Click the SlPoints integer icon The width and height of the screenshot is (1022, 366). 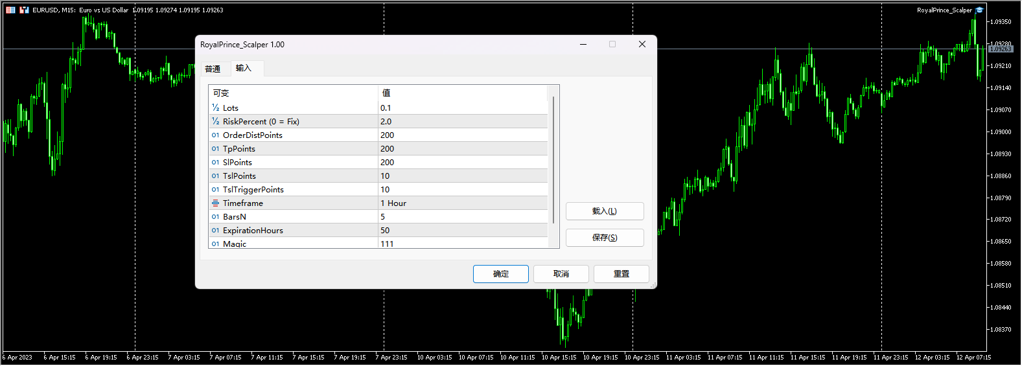(215, 162)
